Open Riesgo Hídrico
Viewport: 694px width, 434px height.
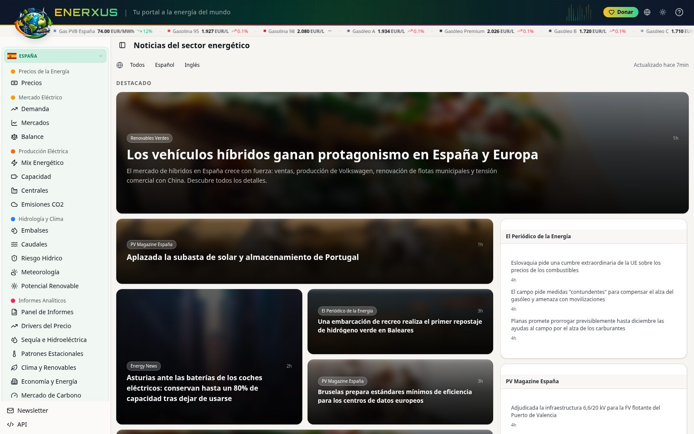coord(55,258)
